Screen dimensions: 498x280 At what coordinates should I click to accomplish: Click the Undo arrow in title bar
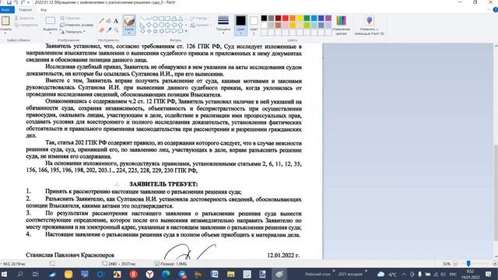[x=16, y=2]
